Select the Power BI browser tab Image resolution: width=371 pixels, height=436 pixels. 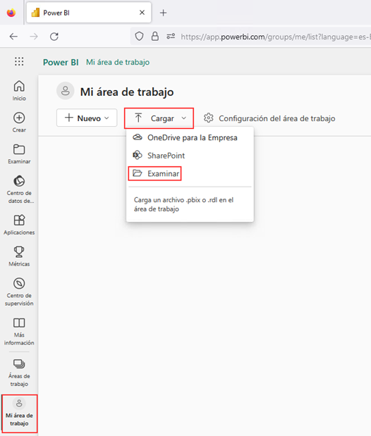tap(89, 13)
